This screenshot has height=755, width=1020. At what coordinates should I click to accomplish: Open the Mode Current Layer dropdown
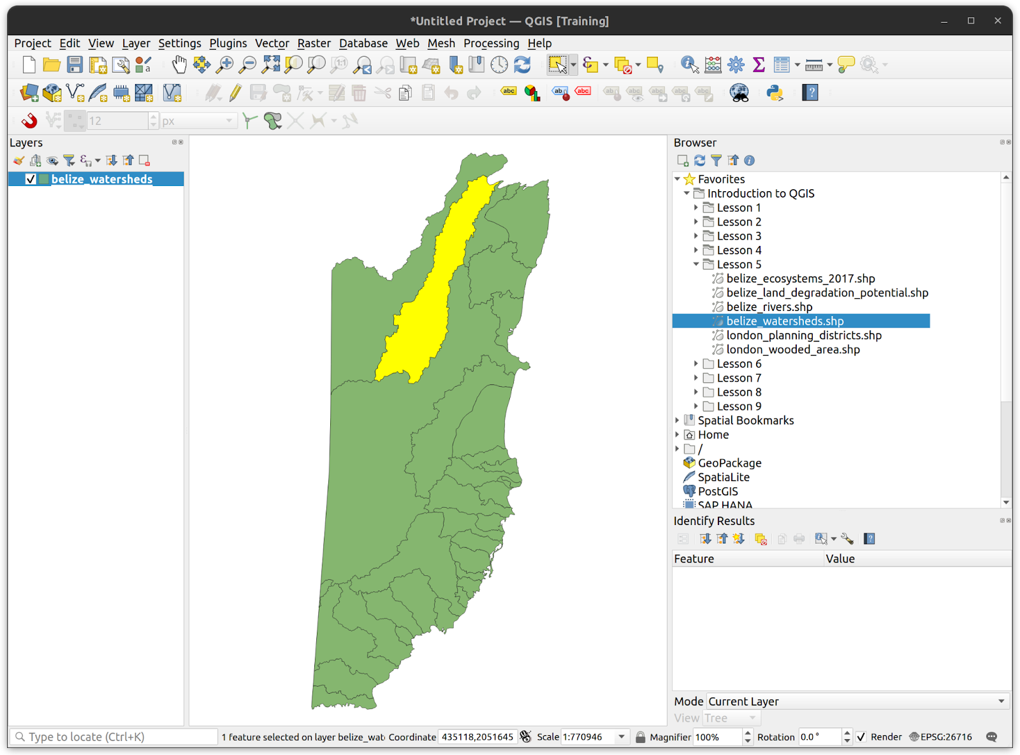click(857, 701)
